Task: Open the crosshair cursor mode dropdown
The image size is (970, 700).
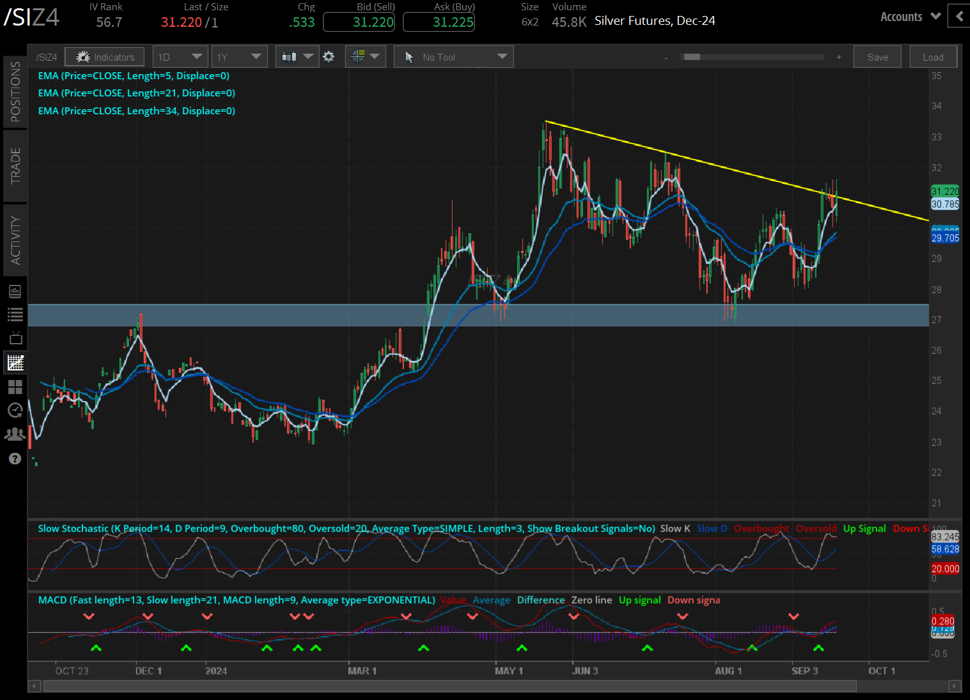Action: [x=365, y=57]
